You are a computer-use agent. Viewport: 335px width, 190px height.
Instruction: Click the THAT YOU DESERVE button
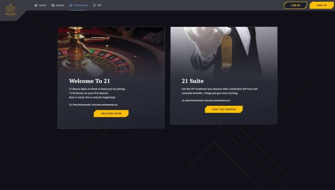tap(224, 109)
